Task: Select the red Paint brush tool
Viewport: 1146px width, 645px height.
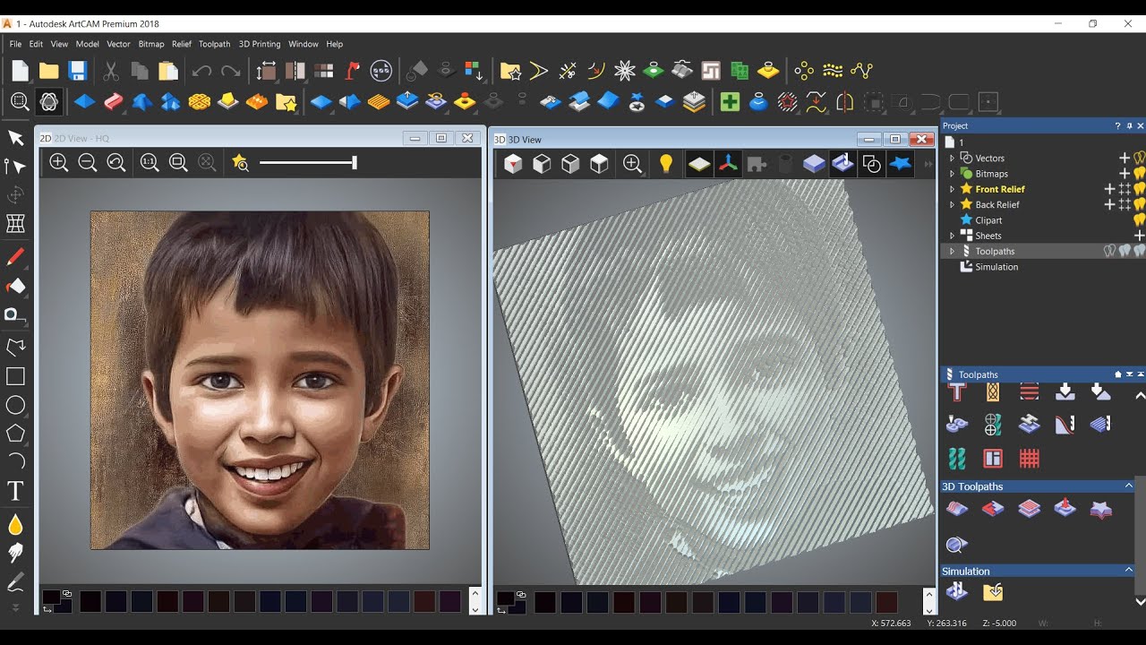Action: [15, 258]
